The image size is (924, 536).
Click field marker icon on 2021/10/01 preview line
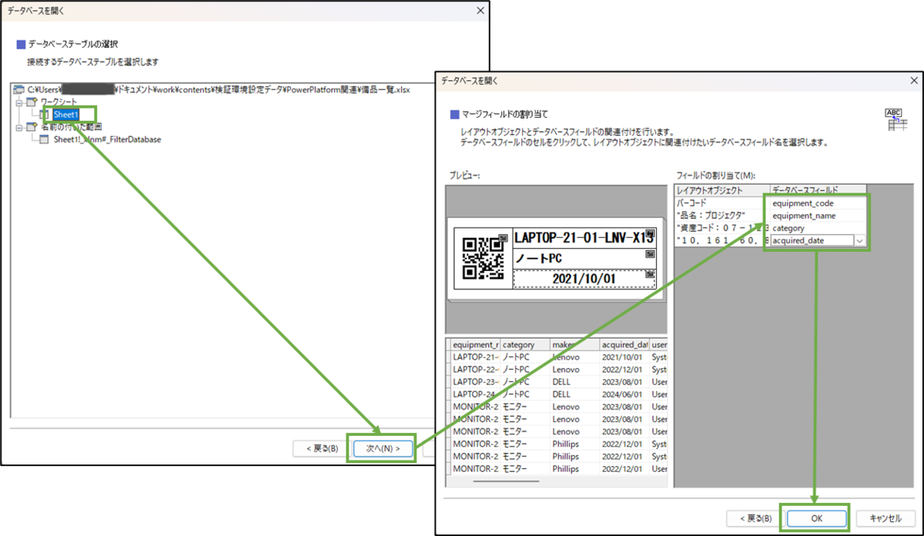coord(650,273)
